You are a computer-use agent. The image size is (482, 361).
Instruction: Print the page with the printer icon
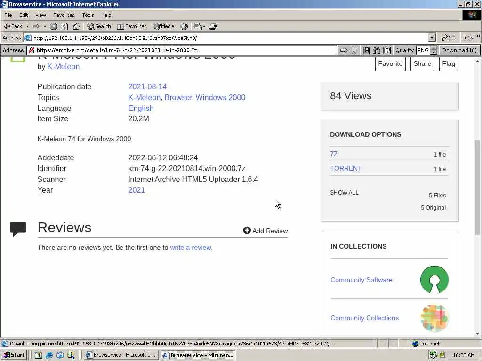click(213, 26)
